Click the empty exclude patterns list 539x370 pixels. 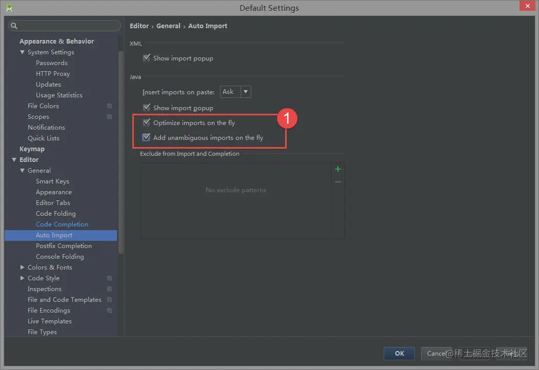tap(236, 201)
